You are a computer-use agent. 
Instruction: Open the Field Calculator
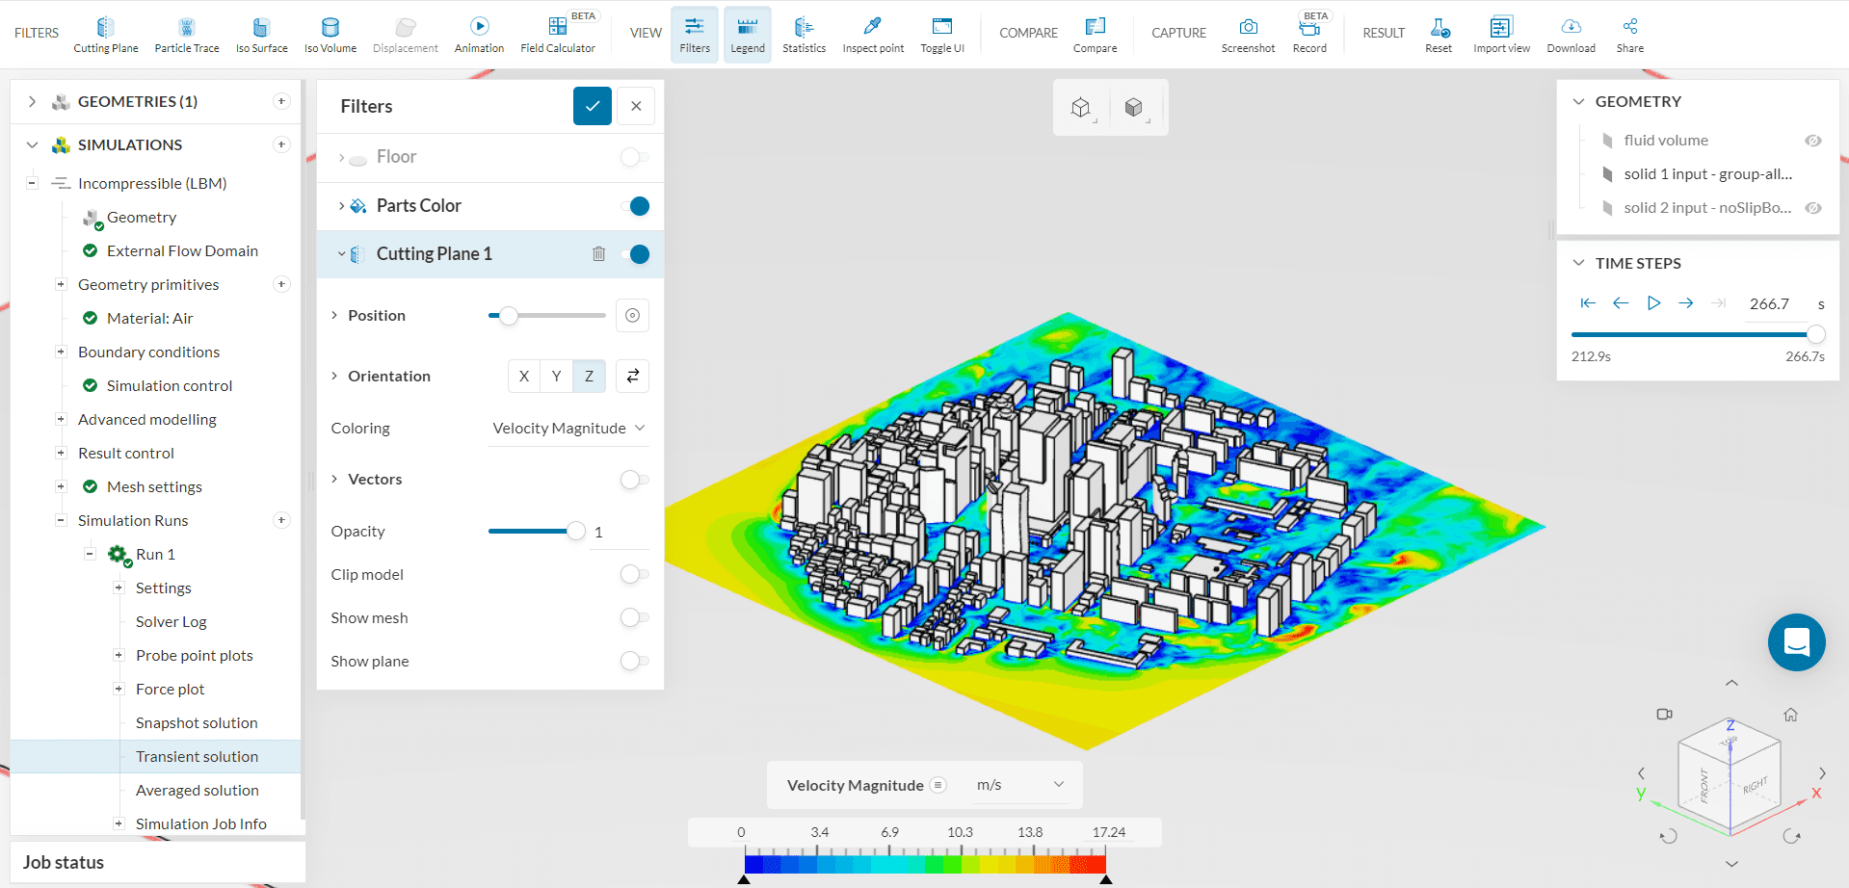(x=557, y=35)
